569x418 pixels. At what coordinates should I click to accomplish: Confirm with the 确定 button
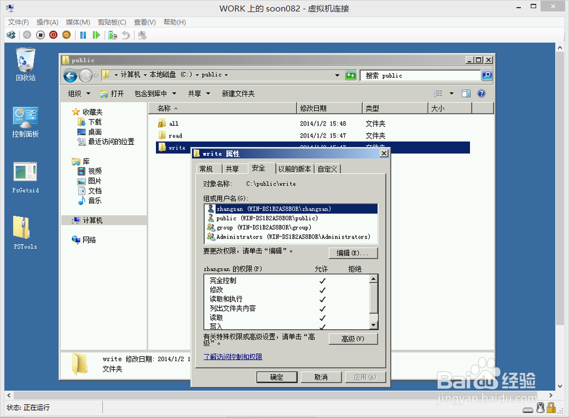click(x=277, y=377)
